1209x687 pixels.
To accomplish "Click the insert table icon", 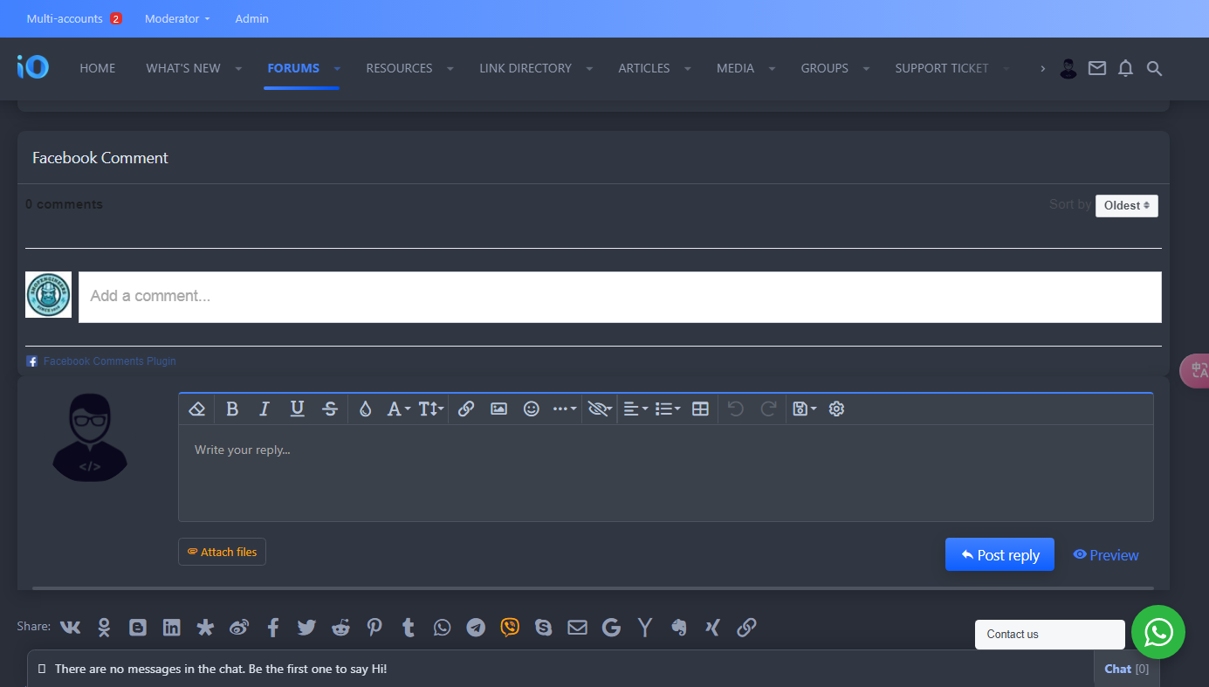I will click(x=700, y=409).
